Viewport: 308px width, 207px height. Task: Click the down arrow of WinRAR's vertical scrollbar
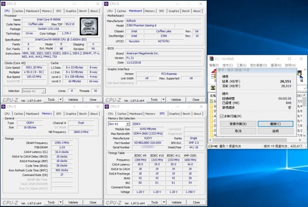304,135
